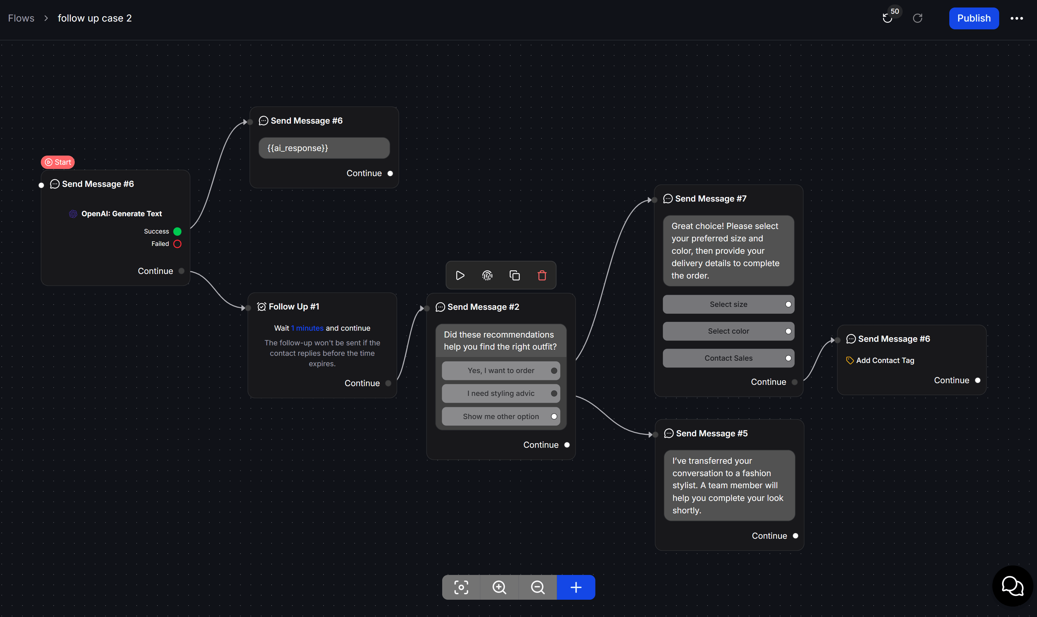Publish the flow
1037x617 pixels.
[x=974, y=18]
